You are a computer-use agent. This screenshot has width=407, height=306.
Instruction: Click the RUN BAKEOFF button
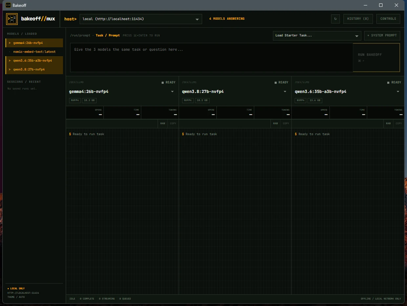click(x=376, y=57)
